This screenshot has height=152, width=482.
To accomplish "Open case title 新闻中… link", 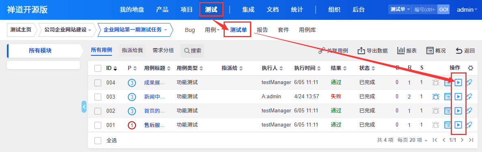I will click(x=155, y=97).
